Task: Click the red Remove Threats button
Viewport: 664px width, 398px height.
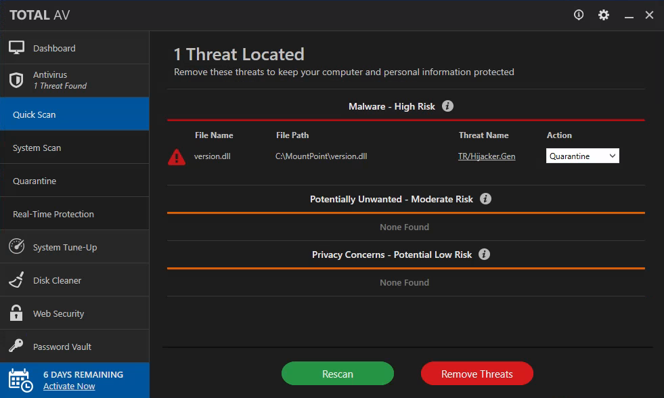Action: [x=477, y=374]
